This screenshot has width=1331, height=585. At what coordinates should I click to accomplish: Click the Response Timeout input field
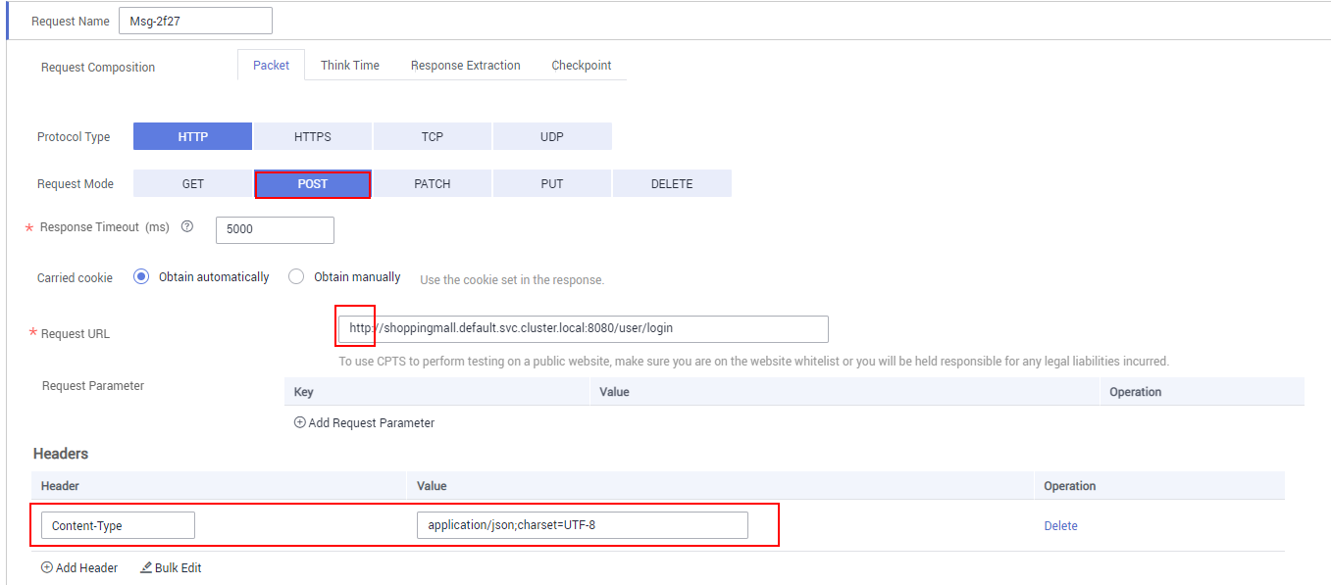tap(275, 229)
